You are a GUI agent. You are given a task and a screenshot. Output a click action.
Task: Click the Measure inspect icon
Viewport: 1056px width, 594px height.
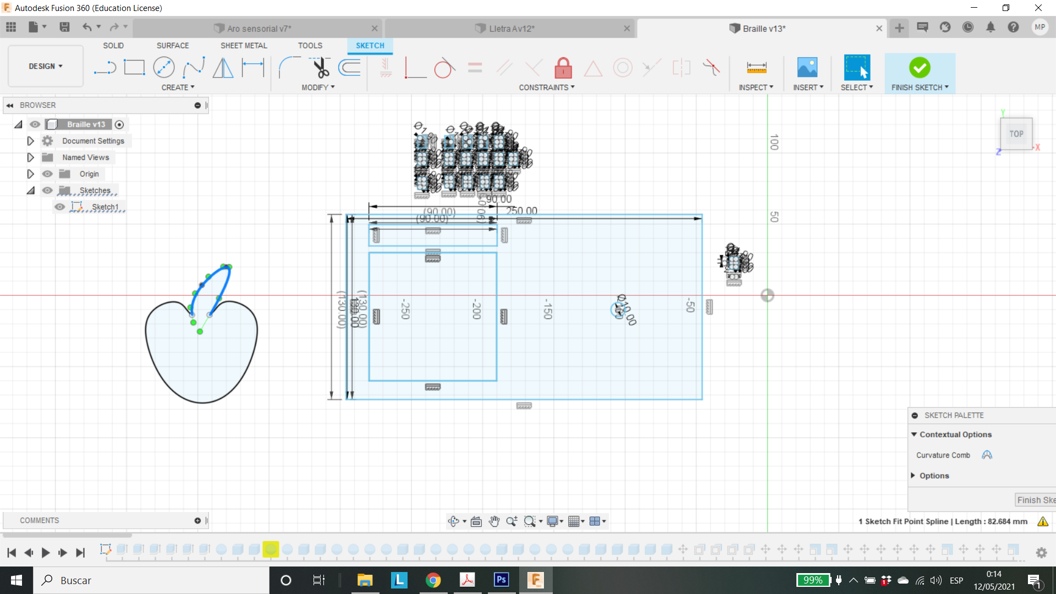coord(756,68)
